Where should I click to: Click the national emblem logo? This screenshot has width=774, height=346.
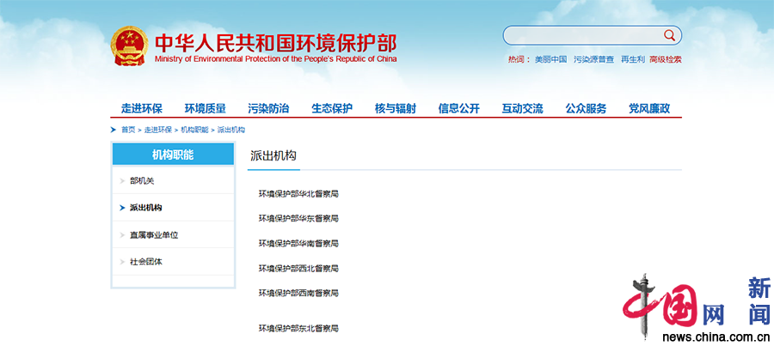click(x=129, y=46)
